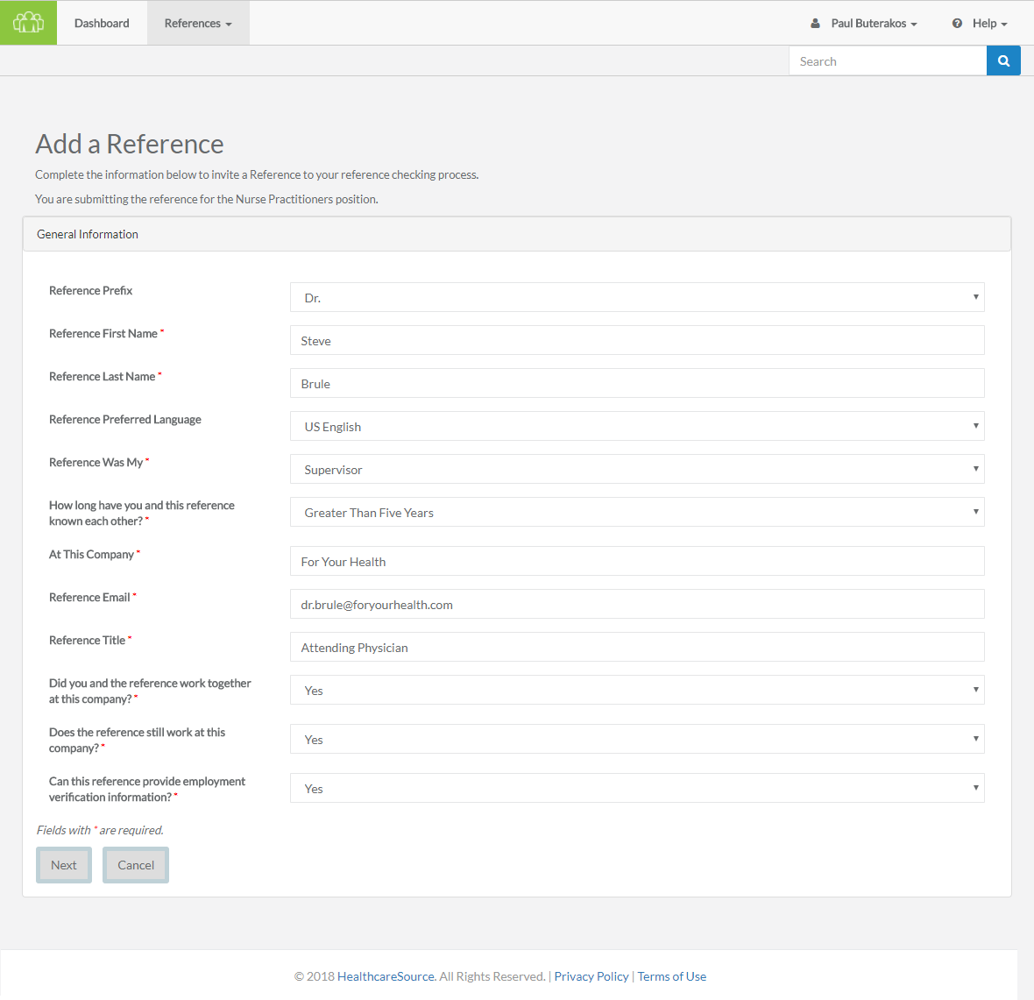
Task: Open the References menu
Action: [x=197, y=23]
